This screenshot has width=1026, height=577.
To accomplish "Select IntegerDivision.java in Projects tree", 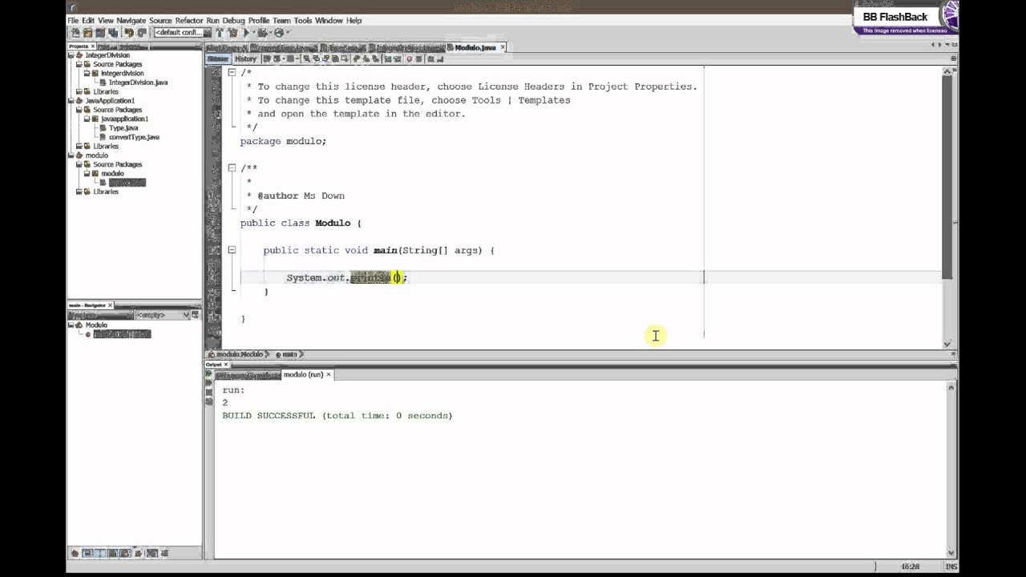I will tap(138, 83).
